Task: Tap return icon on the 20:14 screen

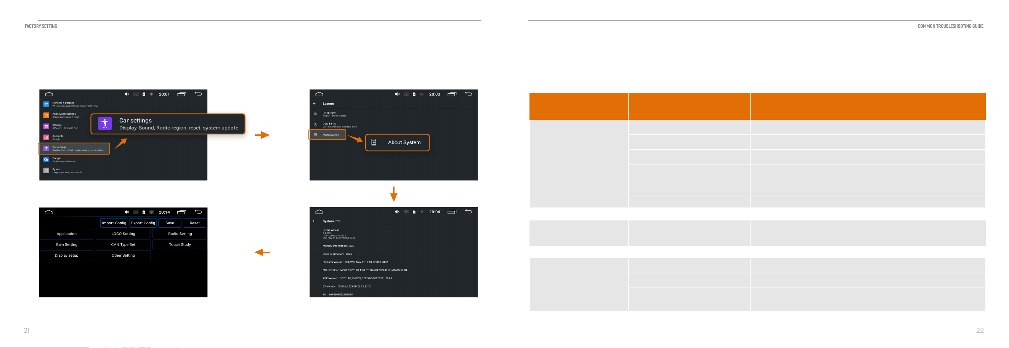Action: (198, 212)
